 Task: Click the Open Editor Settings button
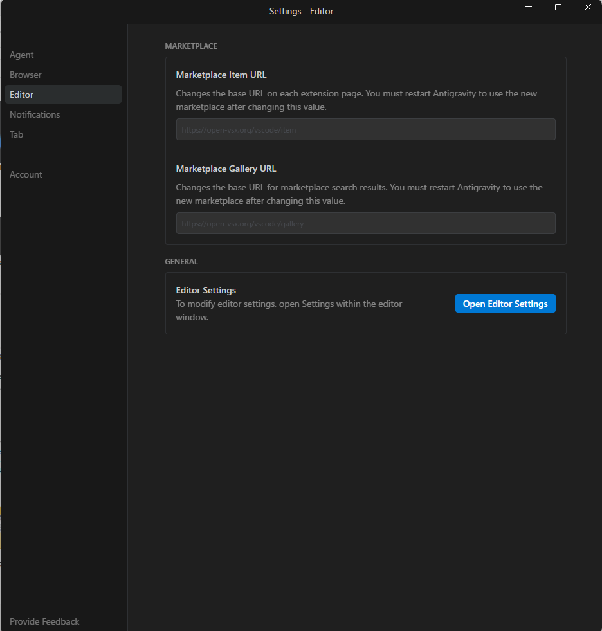505,304
